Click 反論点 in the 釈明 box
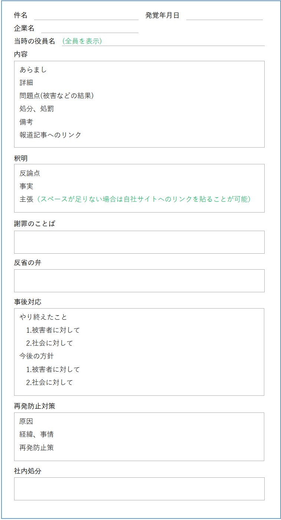 pos(30,173)
